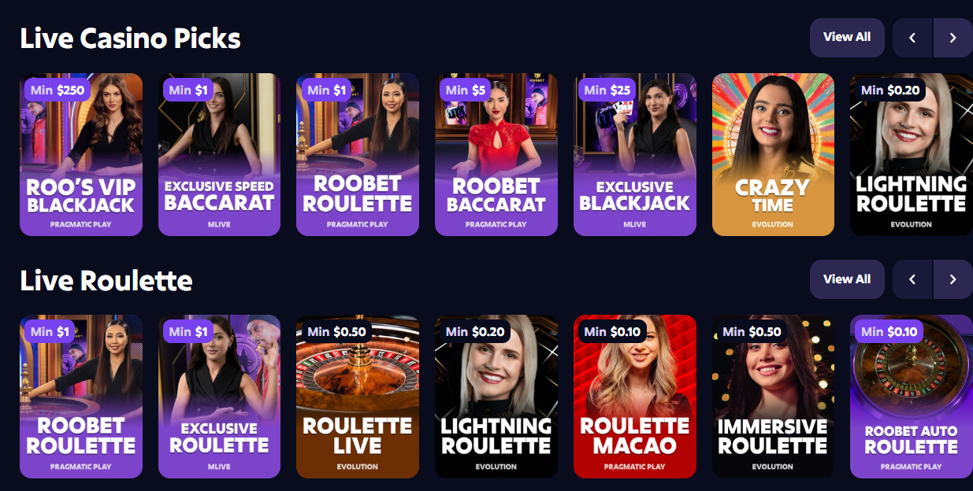This screenshot has width=973, height=491.
Task: Launch Roobet Baccarat game tile
Action: point(496,154)
